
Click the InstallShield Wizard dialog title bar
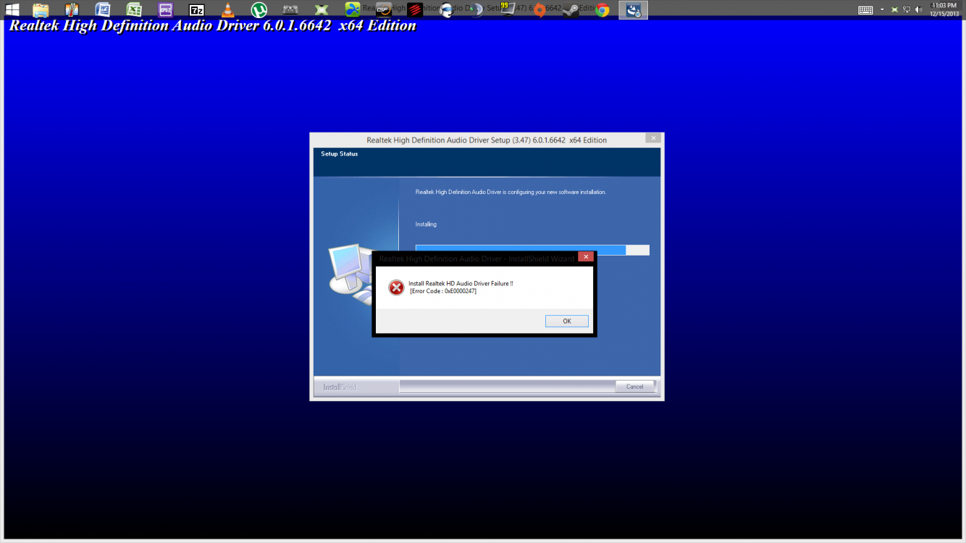(476, 258)
